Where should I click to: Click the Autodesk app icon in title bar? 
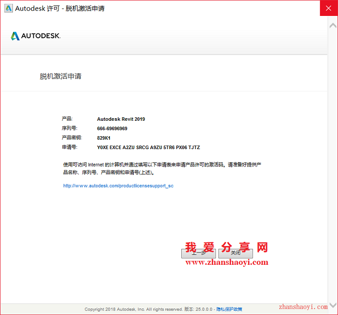point(8,8)
